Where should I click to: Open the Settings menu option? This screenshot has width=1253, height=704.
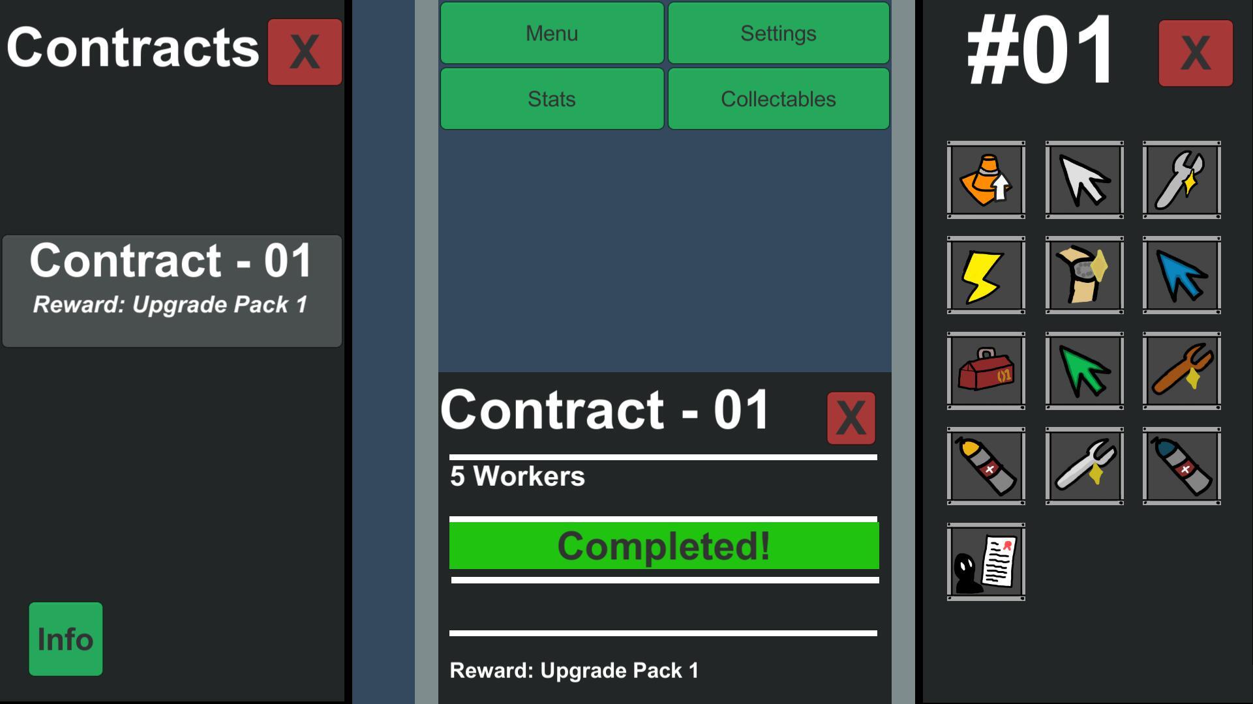[x=778, y=32]
